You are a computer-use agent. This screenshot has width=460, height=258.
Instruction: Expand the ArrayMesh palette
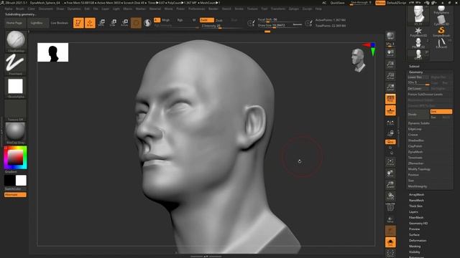[x=416, y=194]
